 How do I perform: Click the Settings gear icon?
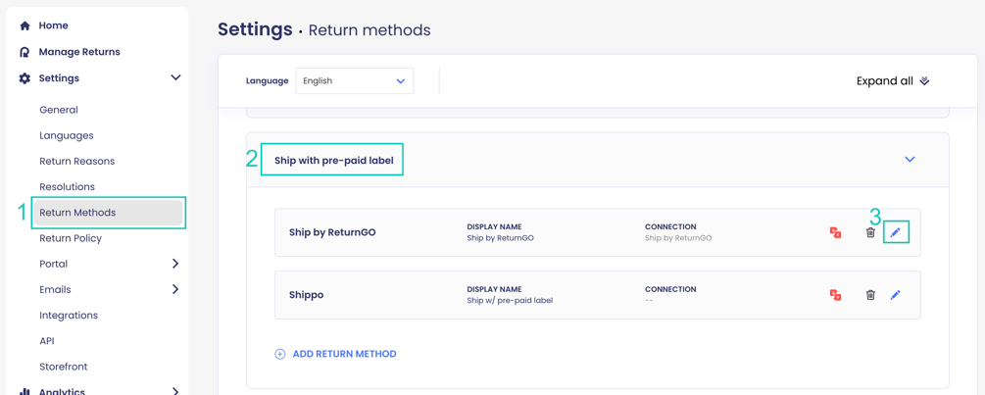25,78
